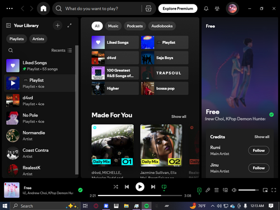Click Windows taskbar Search box
280x210 pixels.
point(45,206)
